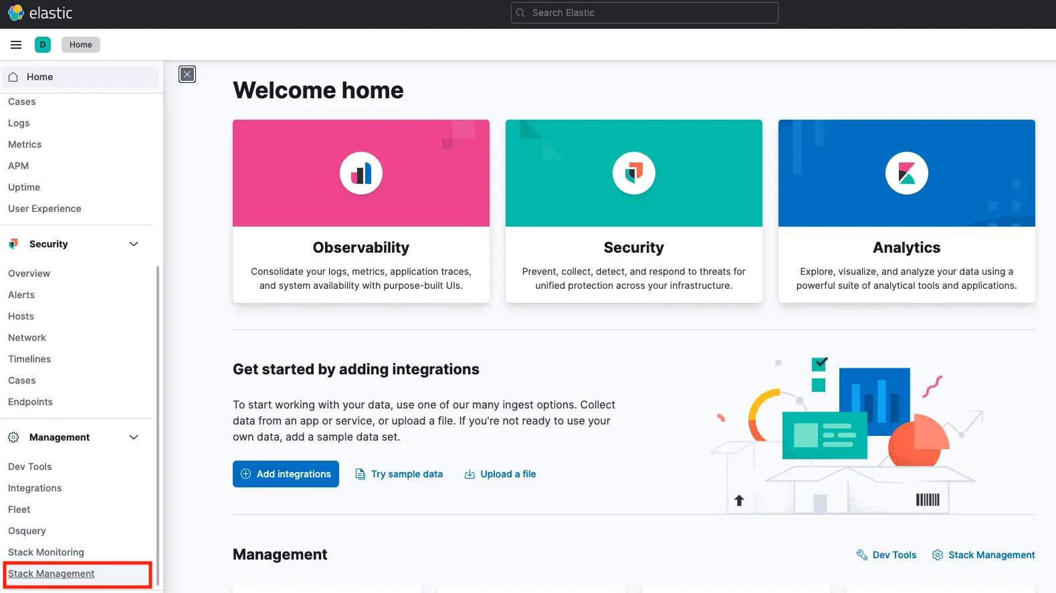Go to User Experience in sidebar
Image resolution: width=1056 pixels, height=593 pixels.
click(x=45, y=209)
